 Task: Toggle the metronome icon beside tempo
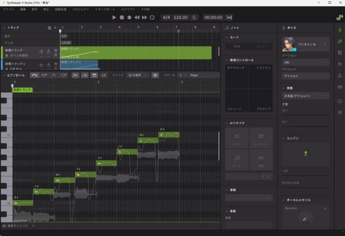pos(195,17)
